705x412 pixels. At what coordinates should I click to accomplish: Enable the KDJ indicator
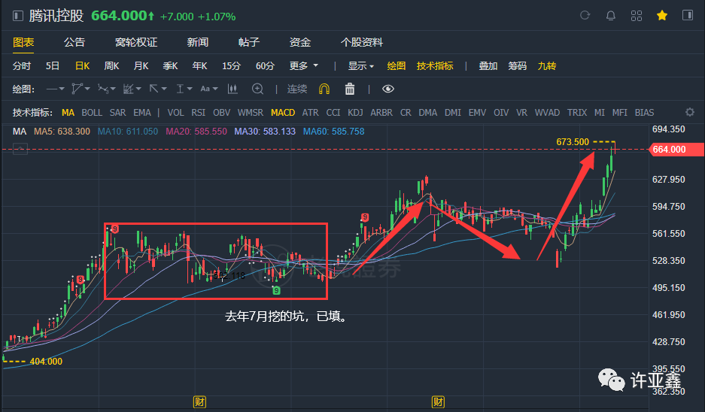[x=355, y=113]
